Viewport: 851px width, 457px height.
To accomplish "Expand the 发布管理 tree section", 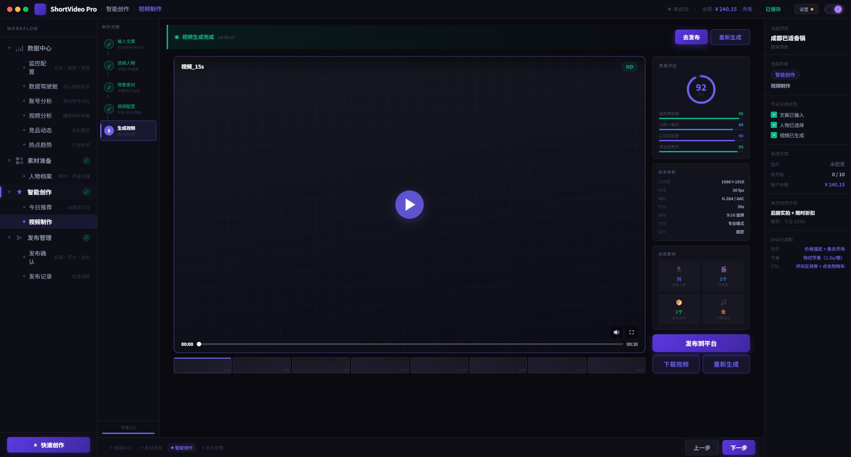I will click(x=8, y=238).
